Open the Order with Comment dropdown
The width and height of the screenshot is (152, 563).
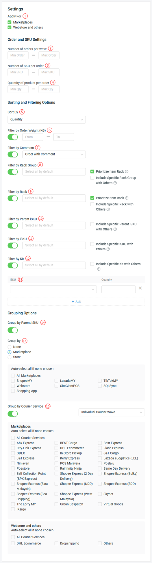[x=54, y=154]
